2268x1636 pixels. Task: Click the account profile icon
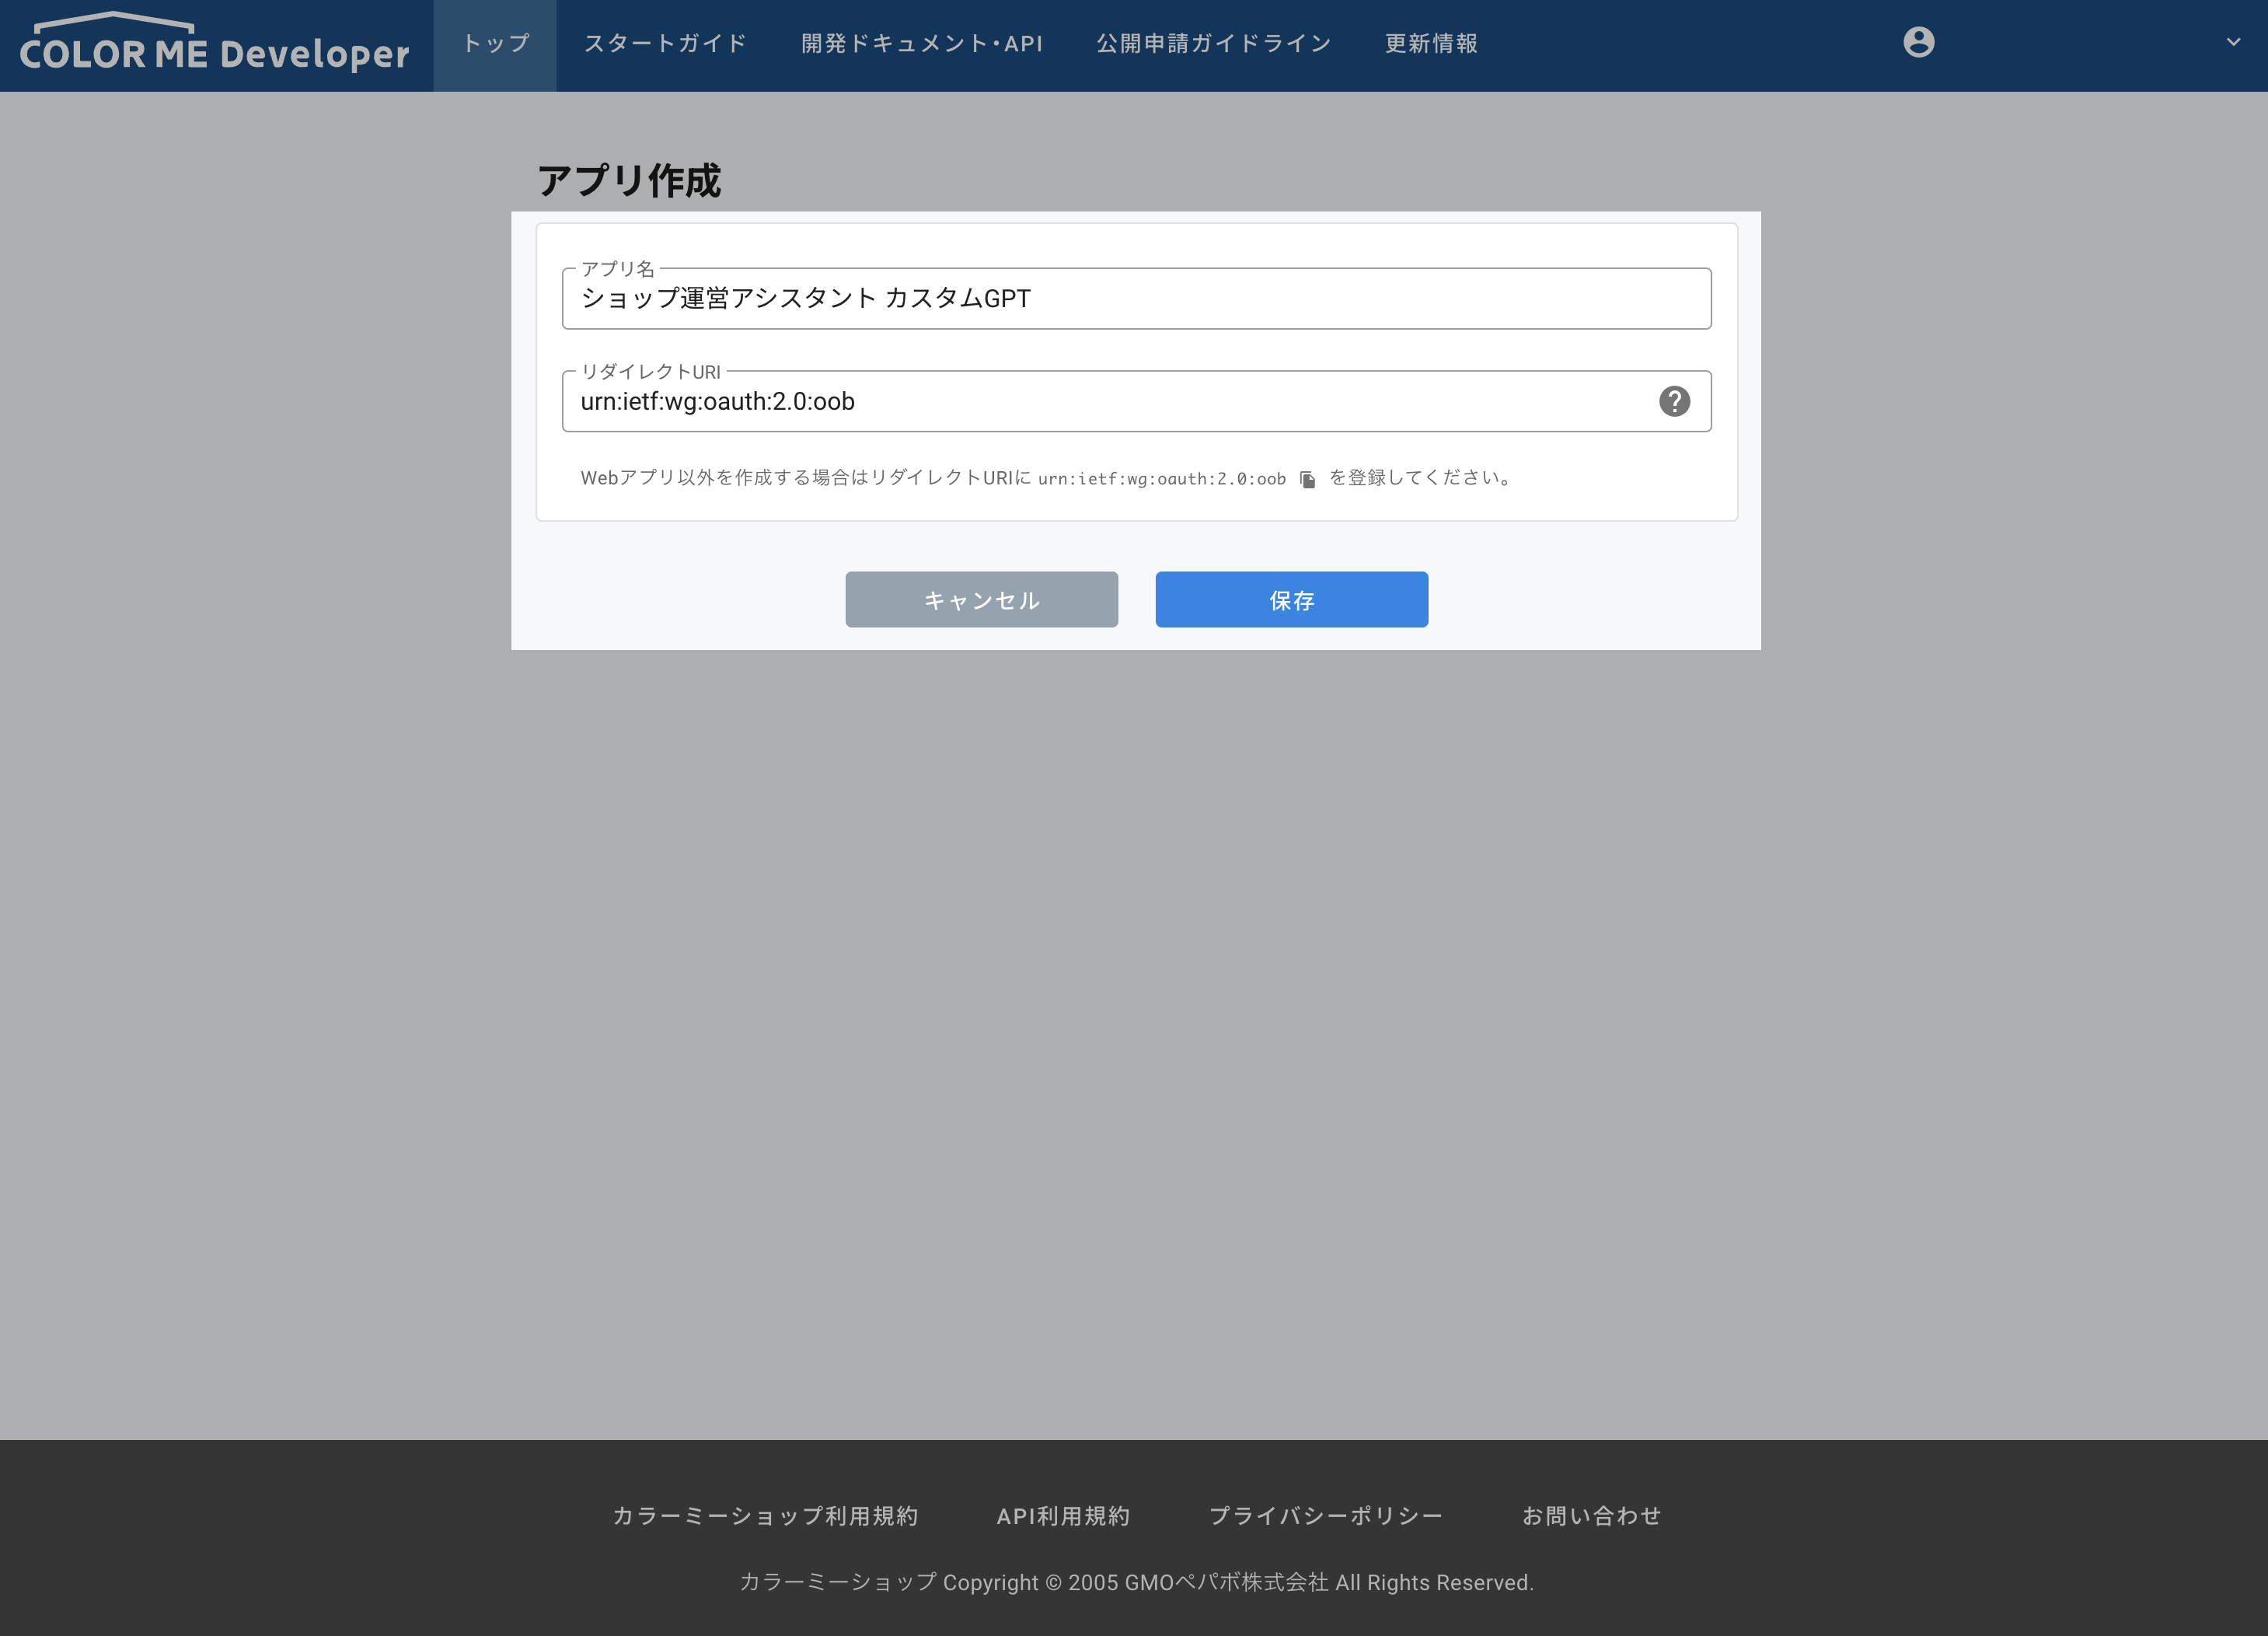[1918, 42]
